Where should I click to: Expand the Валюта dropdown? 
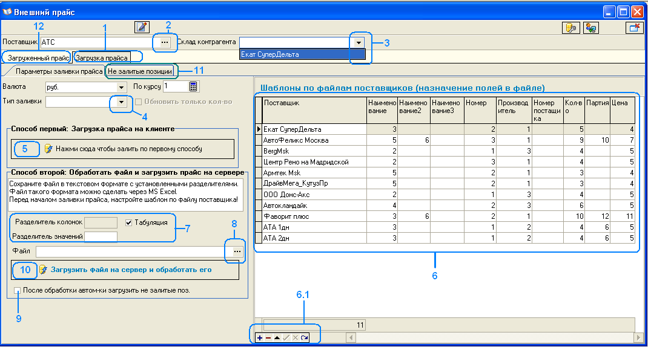(x=121, y=87)
